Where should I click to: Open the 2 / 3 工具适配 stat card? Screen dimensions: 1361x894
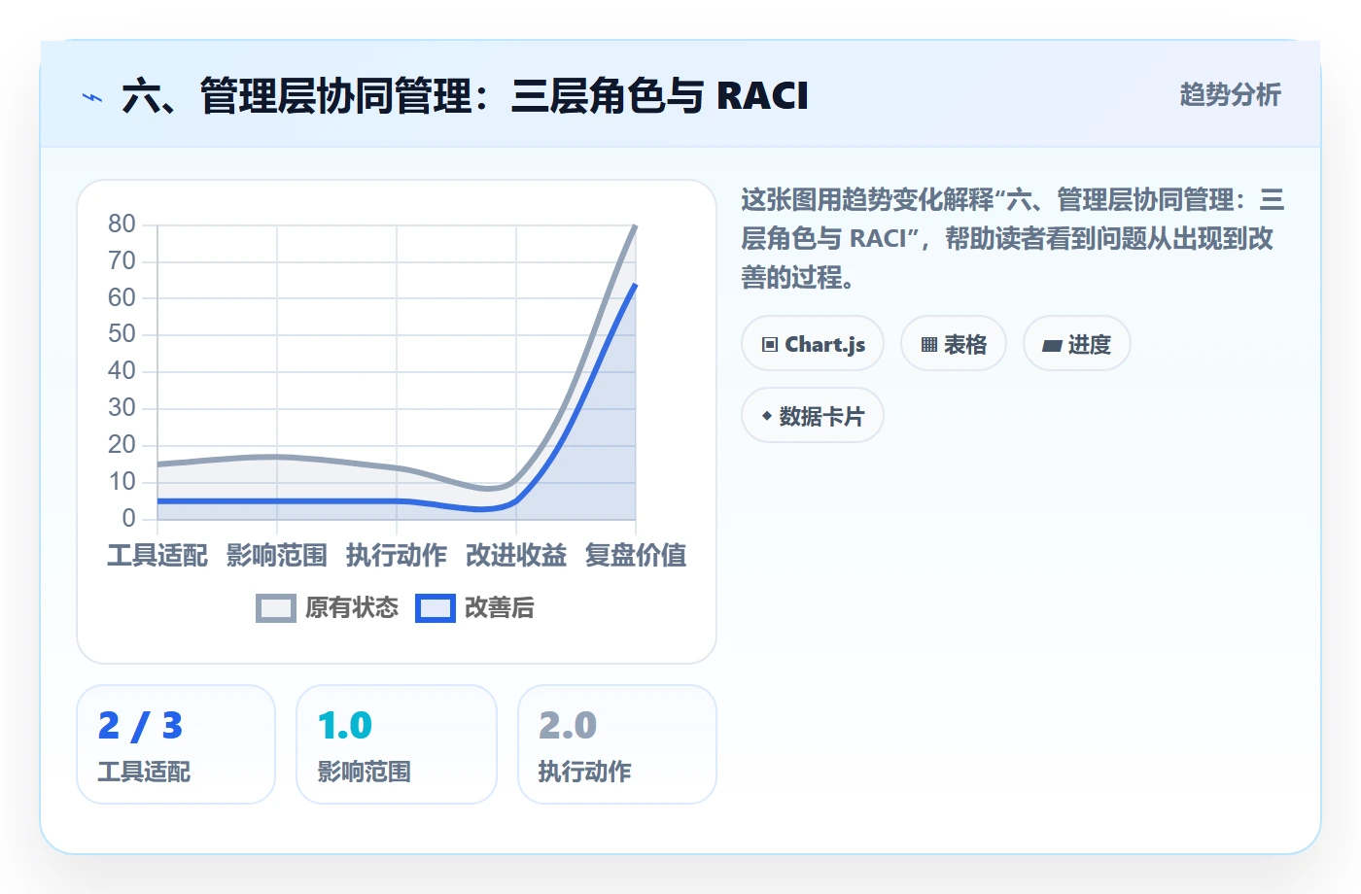coord(176,744)
